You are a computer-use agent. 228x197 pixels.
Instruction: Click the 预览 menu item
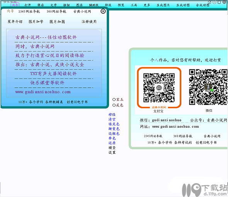pos(121,5)
